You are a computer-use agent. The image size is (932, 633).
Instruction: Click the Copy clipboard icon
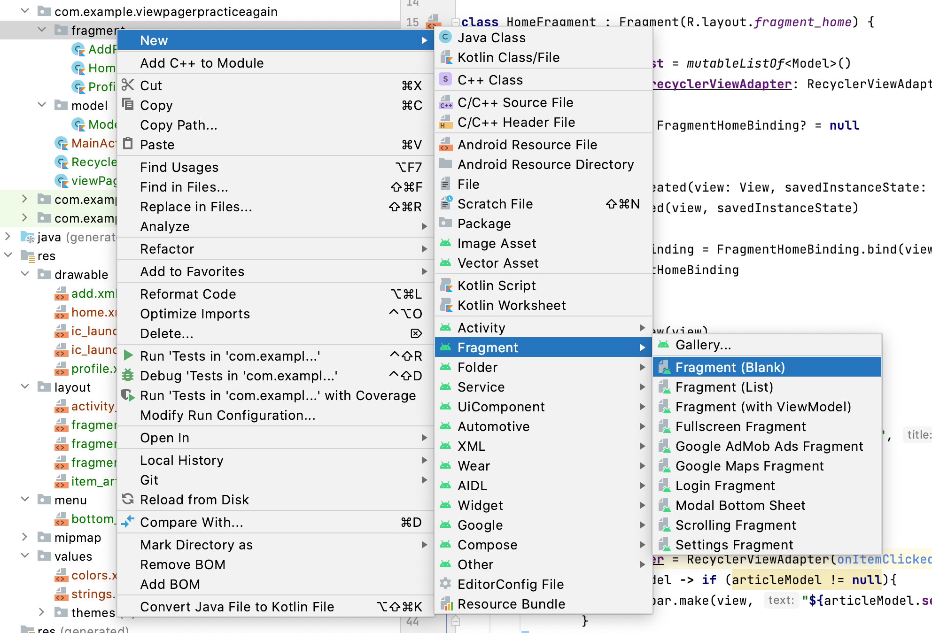(128, 104)
